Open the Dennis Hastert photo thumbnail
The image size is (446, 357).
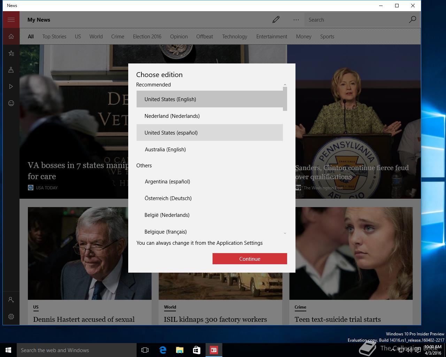[90, 253]
